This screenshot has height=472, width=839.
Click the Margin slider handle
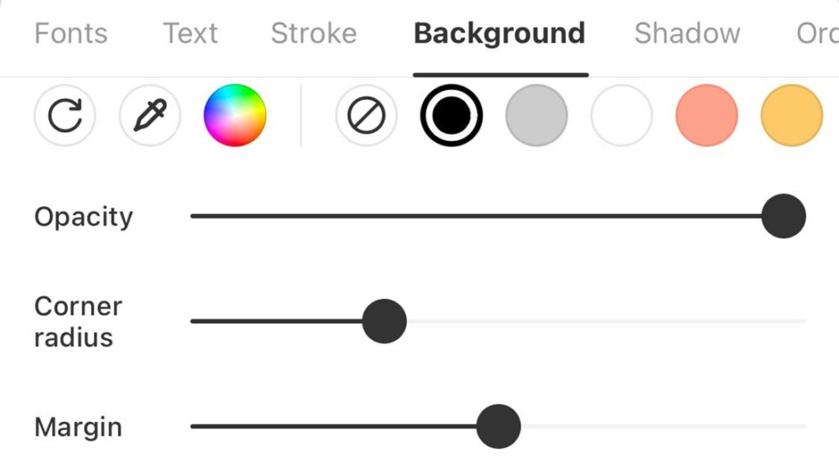click(x=499, y=426)
